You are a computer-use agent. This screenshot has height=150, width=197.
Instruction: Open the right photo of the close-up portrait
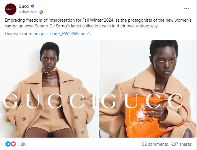[148, 89]
